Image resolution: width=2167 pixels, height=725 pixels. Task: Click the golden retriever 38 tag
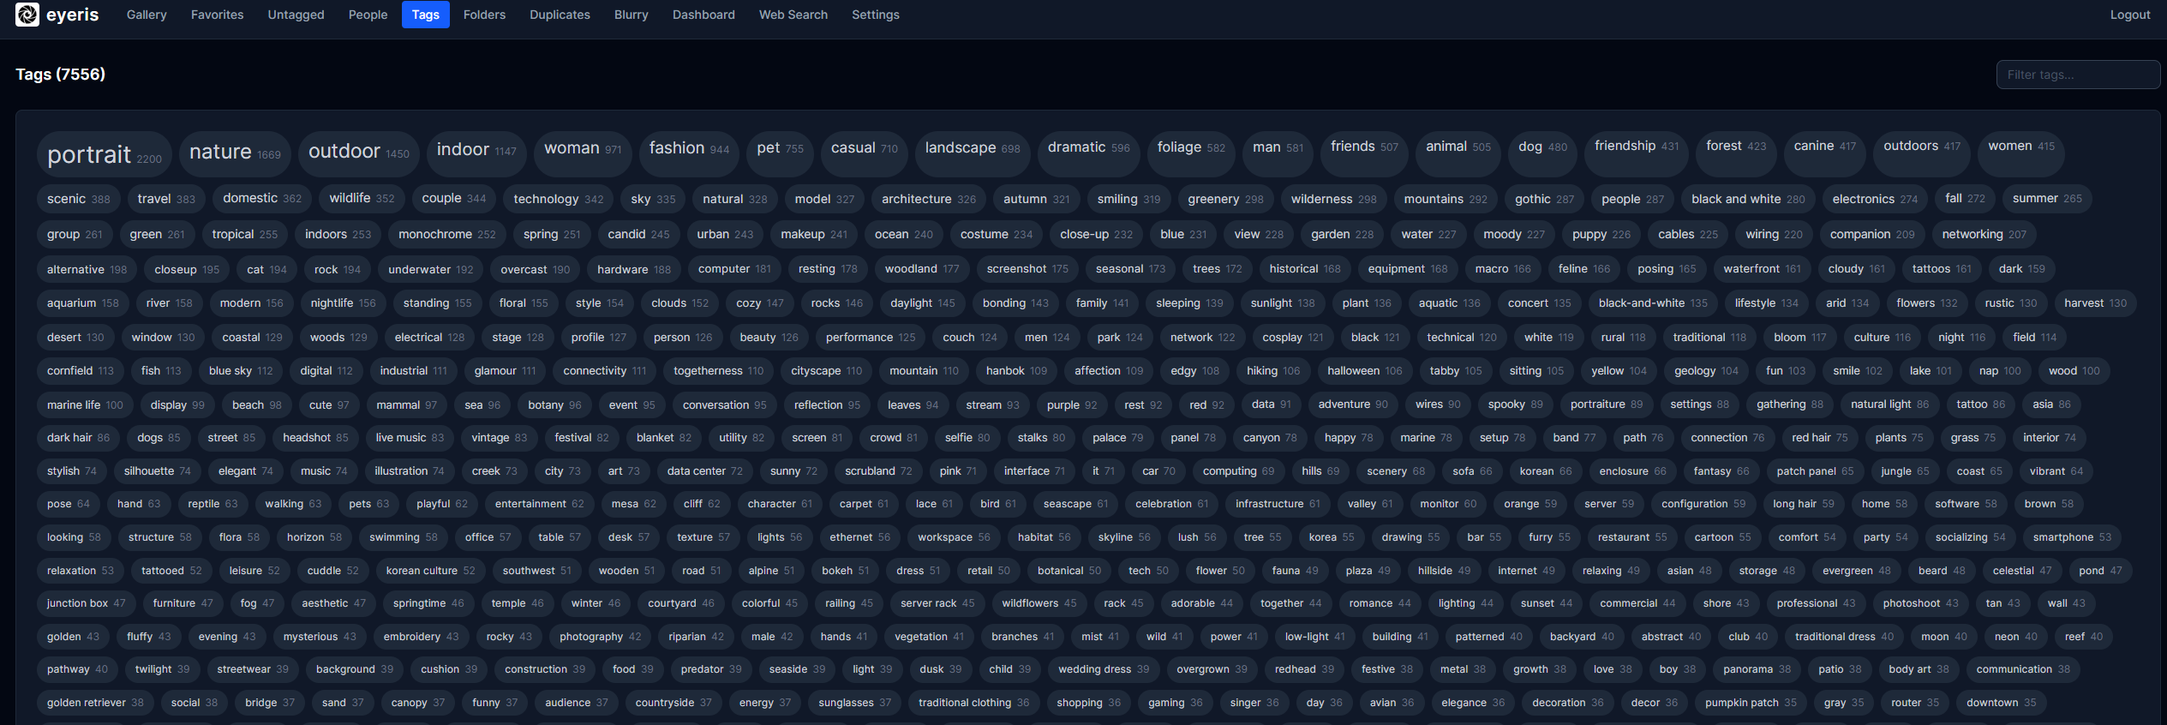[95, 703]
